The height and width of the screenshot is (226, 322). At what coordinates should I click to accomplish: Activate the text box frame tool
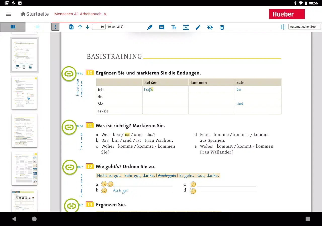click(186, 27)
